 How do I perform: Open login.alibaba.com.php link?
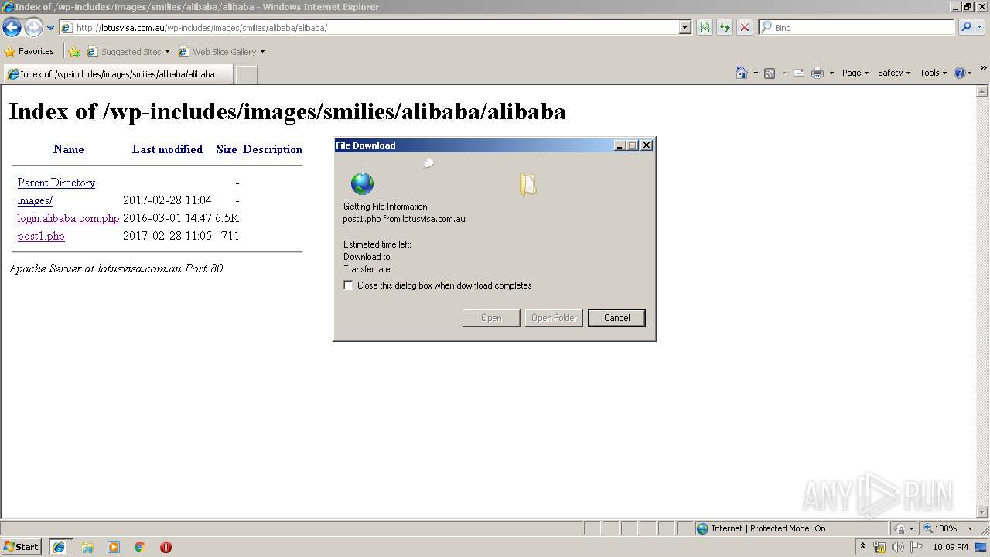point(68,218)
